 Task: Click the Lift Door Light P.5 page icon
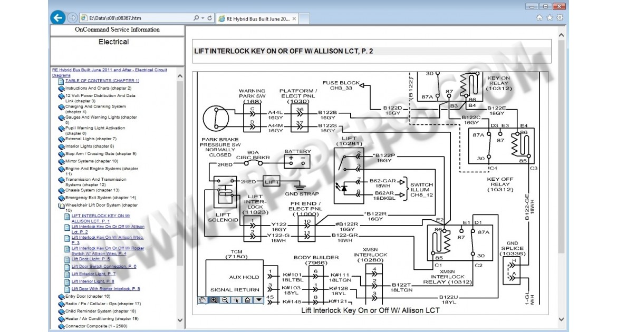[68, 260]
